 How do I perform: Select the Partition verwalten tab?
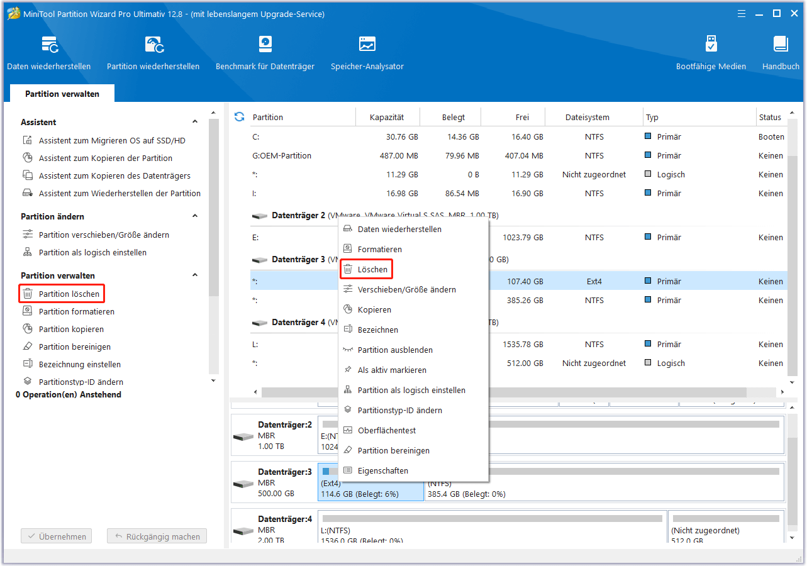(62, 94)
